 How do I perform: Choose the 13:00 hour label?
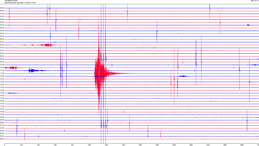[2, 82]
